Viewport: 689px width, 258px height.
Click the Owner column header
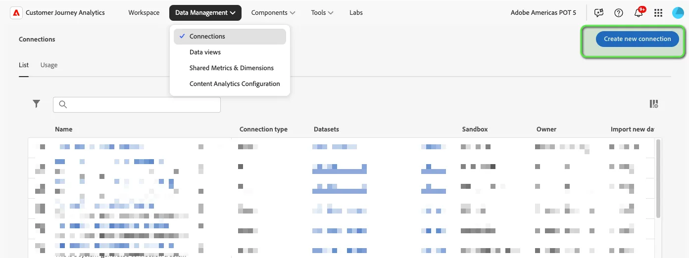pyautogui.click(x=546, y=129)
